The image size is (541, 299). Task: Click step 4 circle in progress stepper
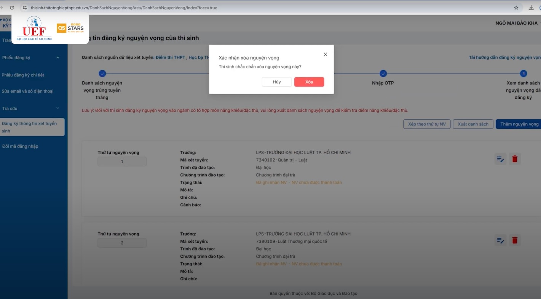click(x=523, y=73)
